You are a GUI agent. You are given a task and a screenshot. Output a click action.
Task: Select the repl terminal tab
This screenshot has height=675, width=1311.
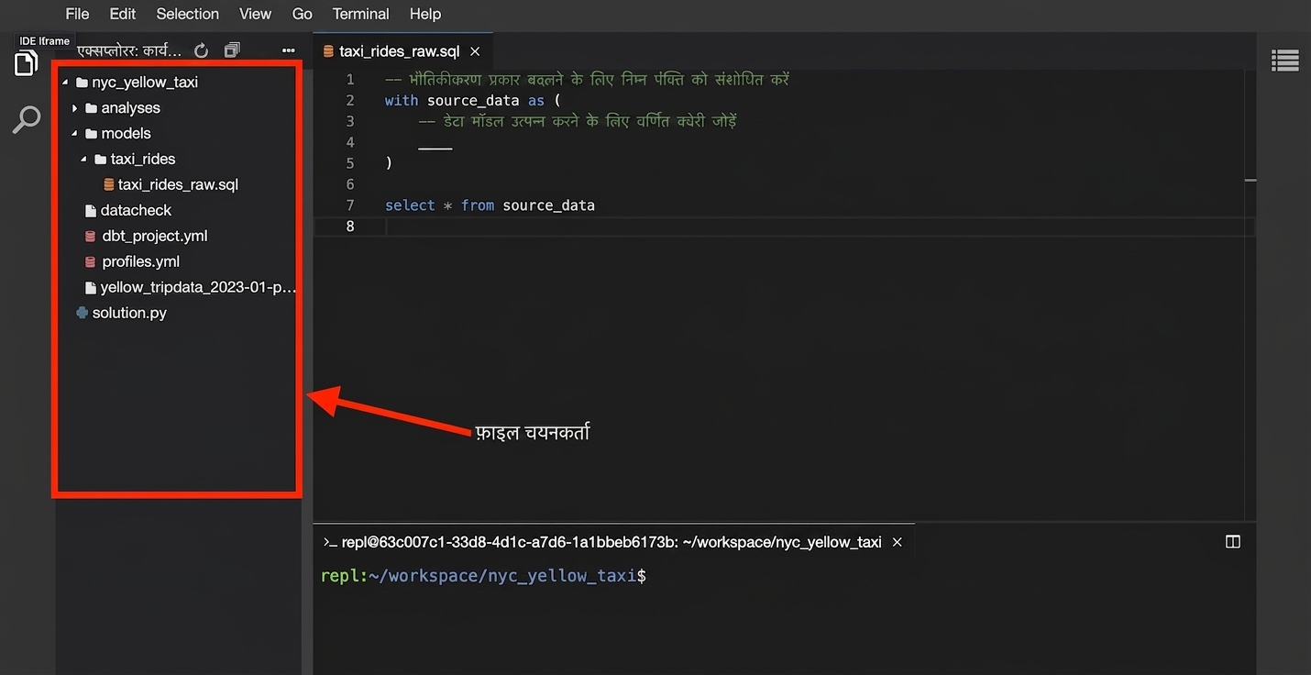[x=613, y=542]
